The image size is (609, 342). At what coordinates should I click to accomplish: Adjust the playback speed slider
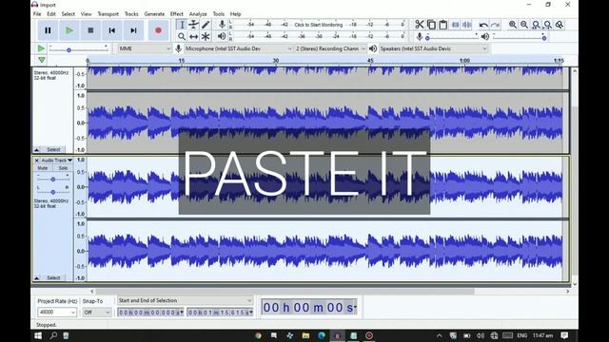tap(78, 48)
